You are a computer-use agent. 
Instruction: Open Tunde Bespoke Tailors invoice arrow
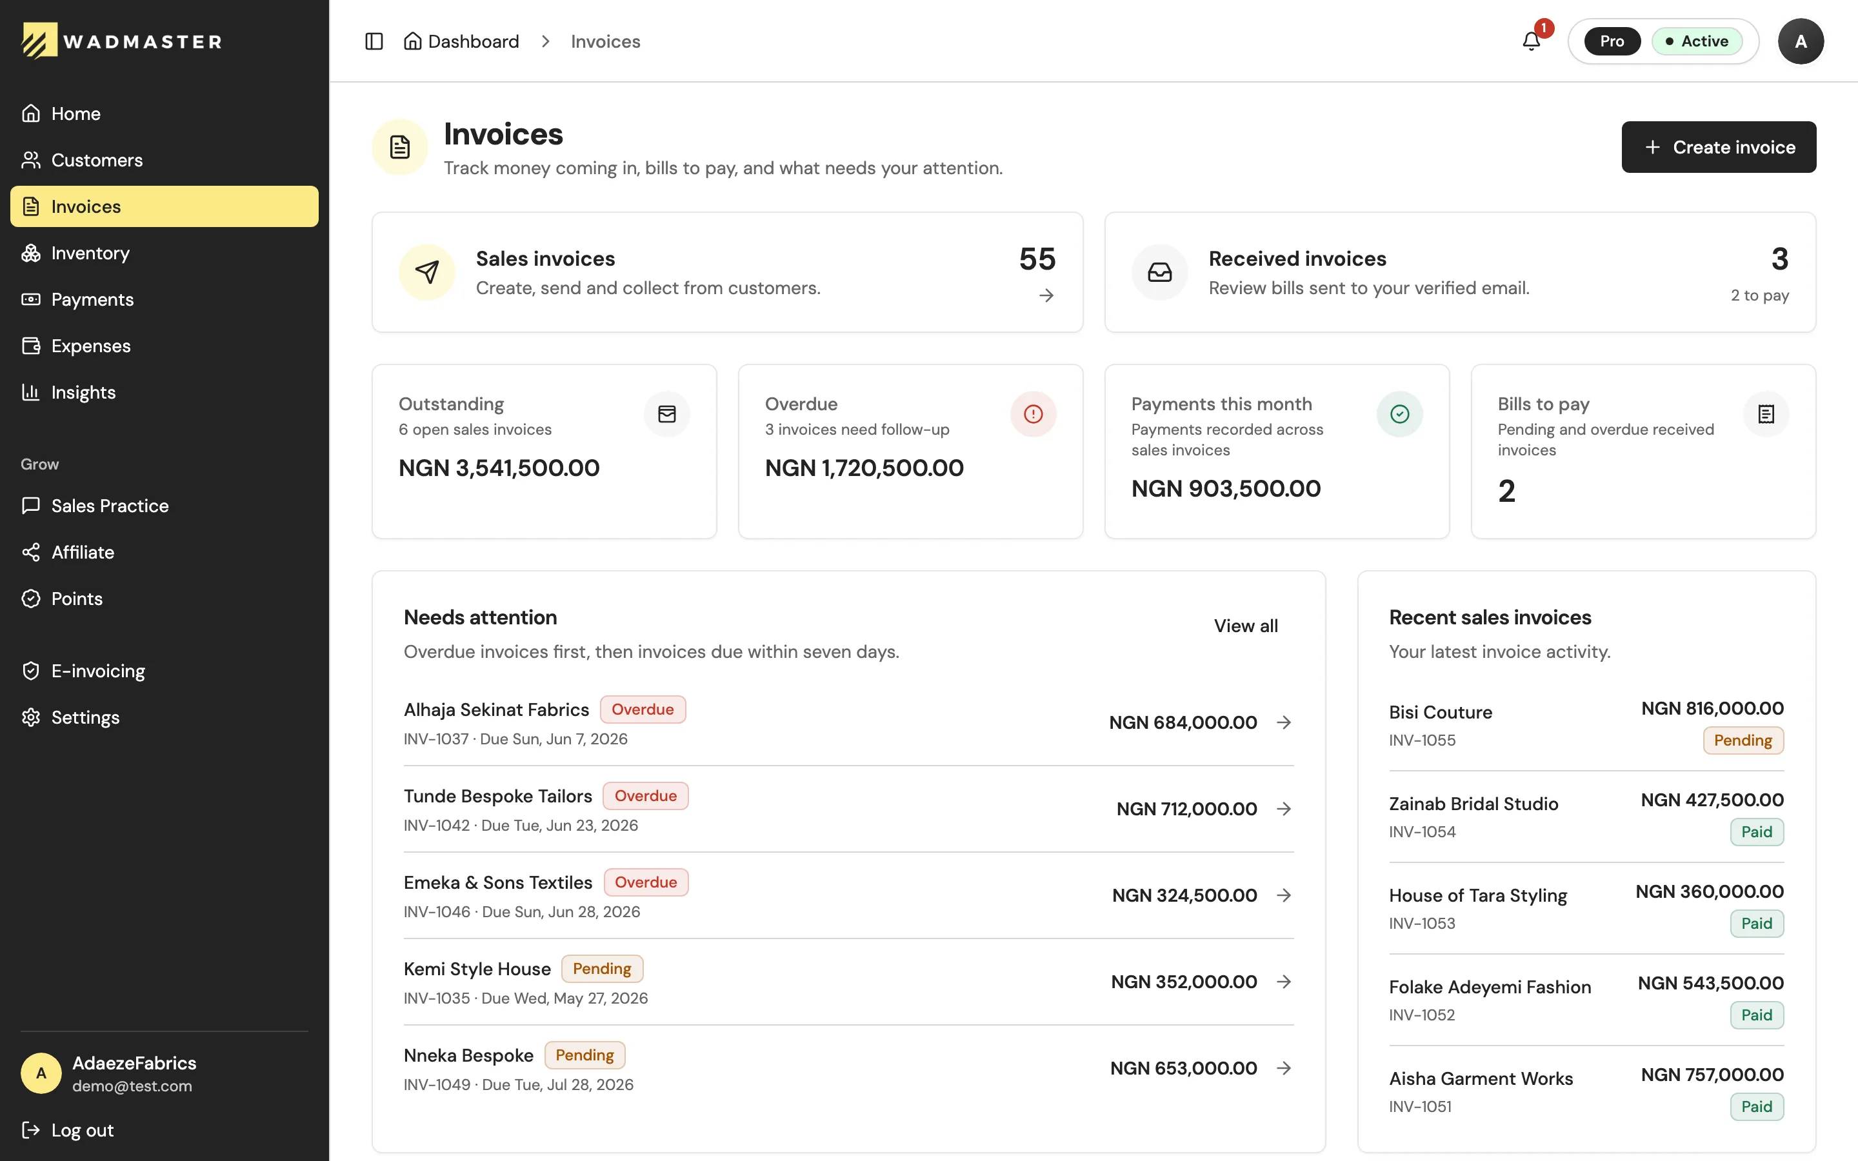[x=1284, y=809]
